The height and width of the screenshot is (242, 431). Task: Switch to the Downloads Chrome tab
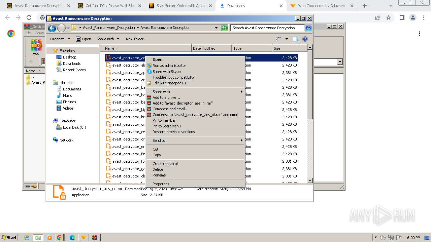[251, 6]
